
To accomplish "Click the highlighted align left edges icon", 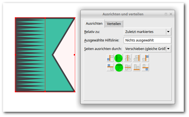I will click(119, 58).
